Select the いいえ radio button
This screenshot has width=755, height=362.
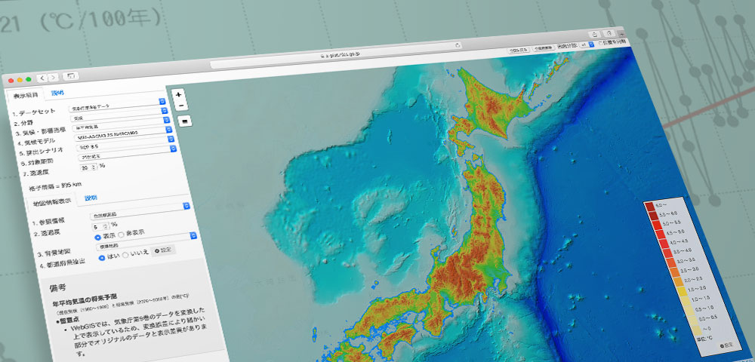[125, 255]
